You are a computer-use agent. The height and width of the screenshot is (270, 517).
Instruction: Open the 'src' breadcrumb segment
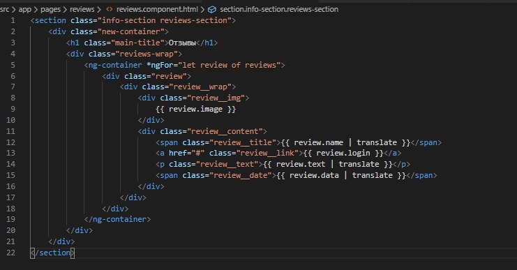point(5,9)
